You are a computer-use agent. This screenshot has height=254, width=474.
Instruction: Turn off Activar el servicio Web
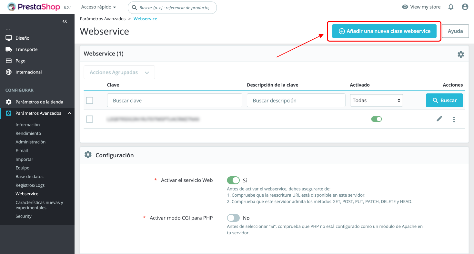[x=233, y=180]
